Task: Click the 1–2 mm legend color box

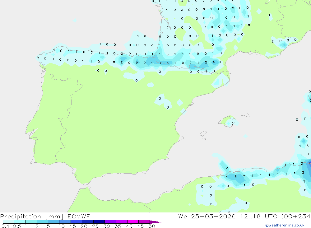Action: pyautogui.click(x=31, y=222)
